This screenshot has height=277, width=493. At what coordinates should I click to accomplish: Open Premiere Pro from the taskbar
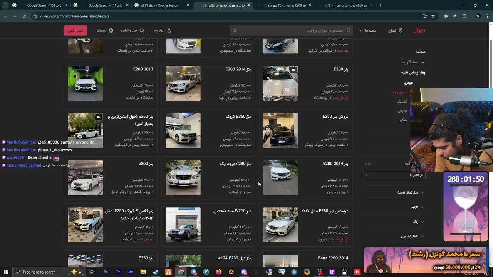[x=118, y=272]
